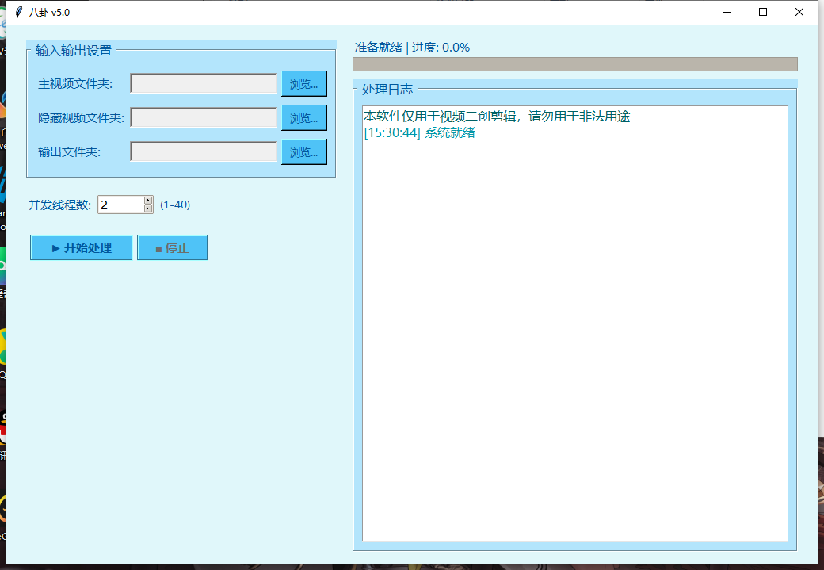The width and height of the screenshot is (824, 570).
Task: Decrease 并发线程数 with the down arrow
Action: (148, 209)
